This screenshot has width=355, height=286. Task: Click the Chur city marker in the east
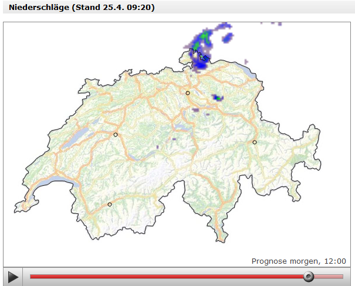click(x=255, y=142)
